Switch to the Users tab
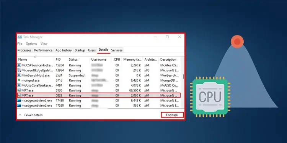The width and height of the screenshot is (287, 143). point(92,50)
